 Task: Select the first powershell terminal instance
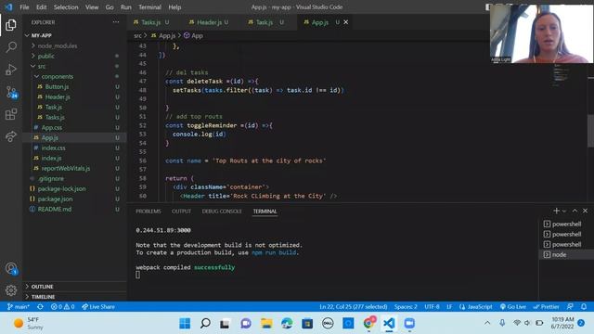[566, 224]
